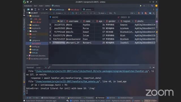Click the memory usage indicator in status bar
Viewport: 181px width, 102px height.
(x=151, y=101)
